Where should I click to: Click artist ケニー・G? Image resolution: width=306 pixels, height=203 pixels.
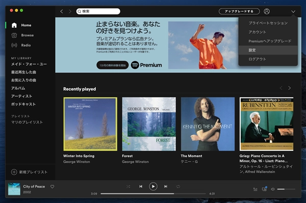[189, 162]
